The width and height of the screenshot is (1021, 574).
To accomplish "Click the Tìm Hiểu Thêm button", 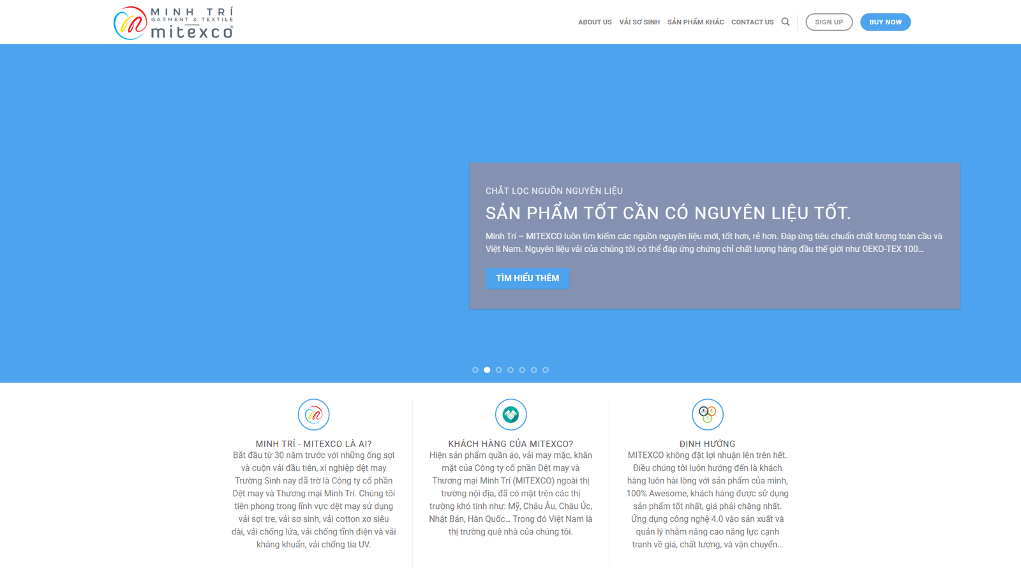I will click(527, 278).
